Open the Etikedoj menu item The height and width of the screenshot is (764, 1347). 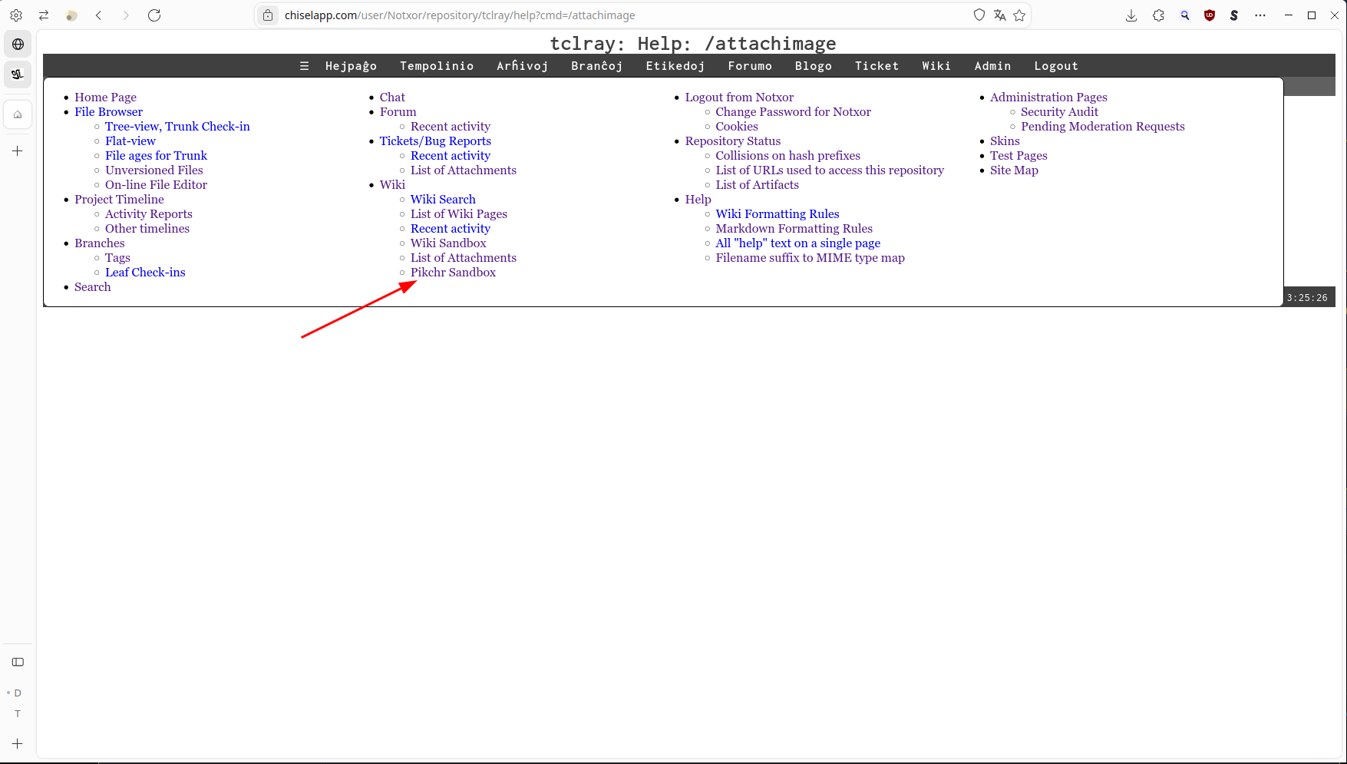point(675,66)
